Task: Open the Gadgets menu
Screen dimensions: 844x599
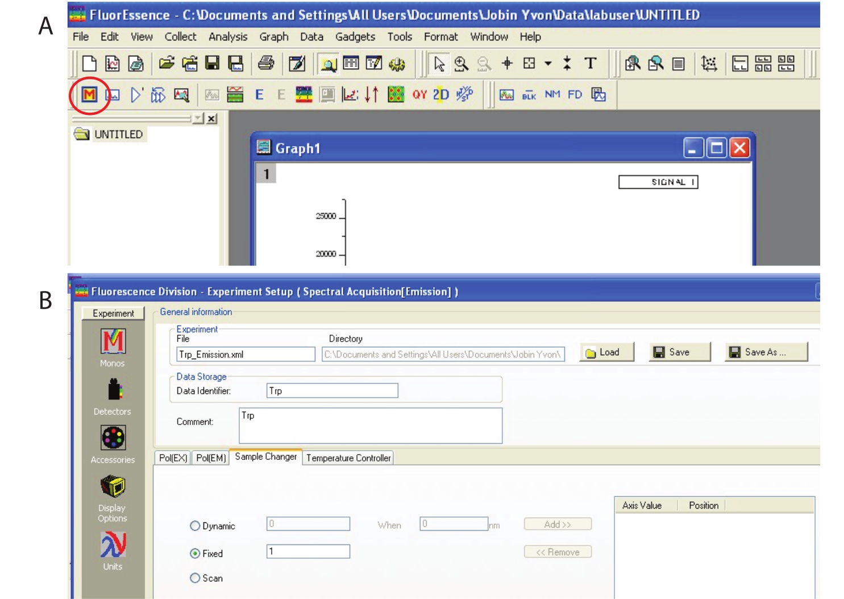Action: click(355, 37)
